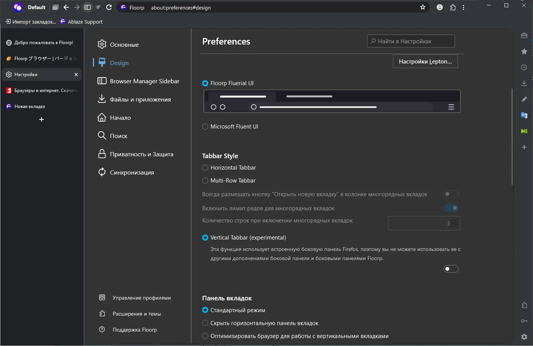Select the Microsoft Fluent UI radio option
The width and height of the screenshot is (533, 346).
(205, 127)
